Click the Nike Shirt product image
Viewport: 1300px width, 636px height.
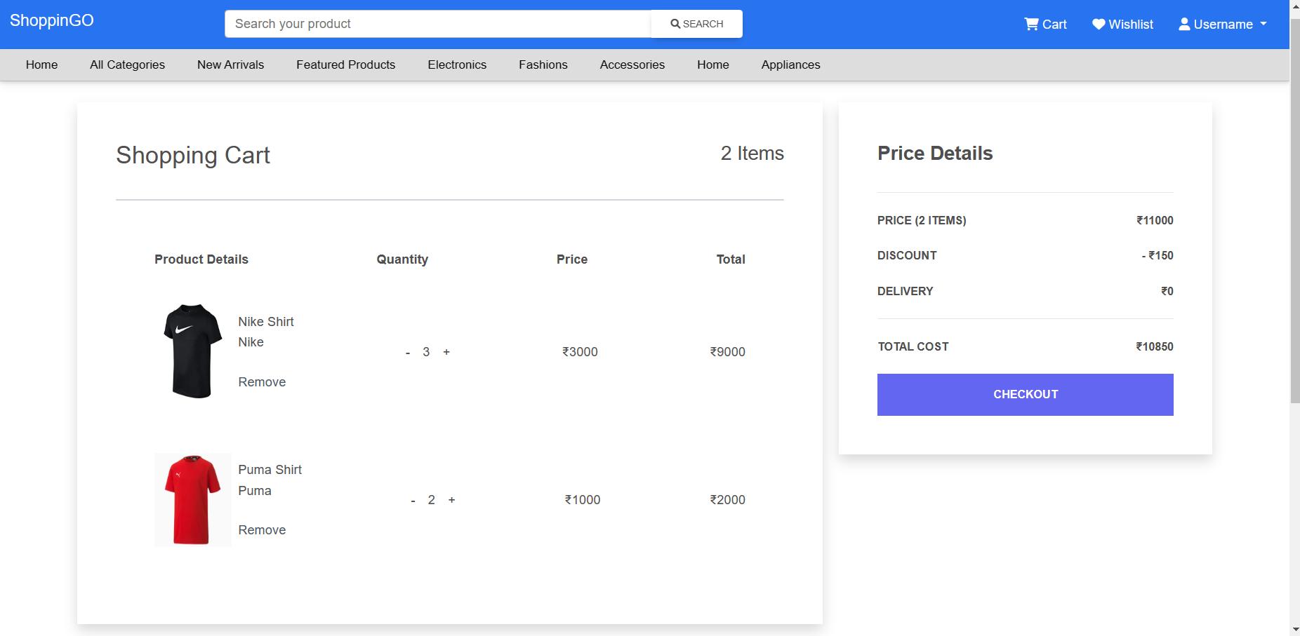[192, 351]
